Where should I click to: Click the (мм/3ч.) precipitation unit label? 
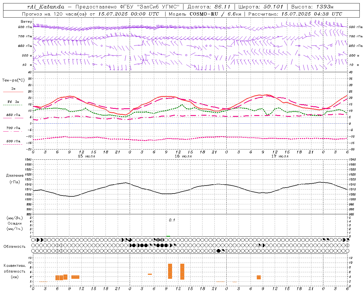[15, 218]
